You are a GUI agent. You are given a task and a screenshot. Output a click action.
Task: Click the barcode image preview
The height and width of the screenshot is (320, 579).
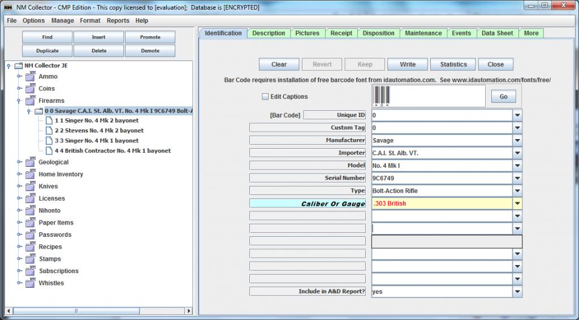[x=429, y=96]
